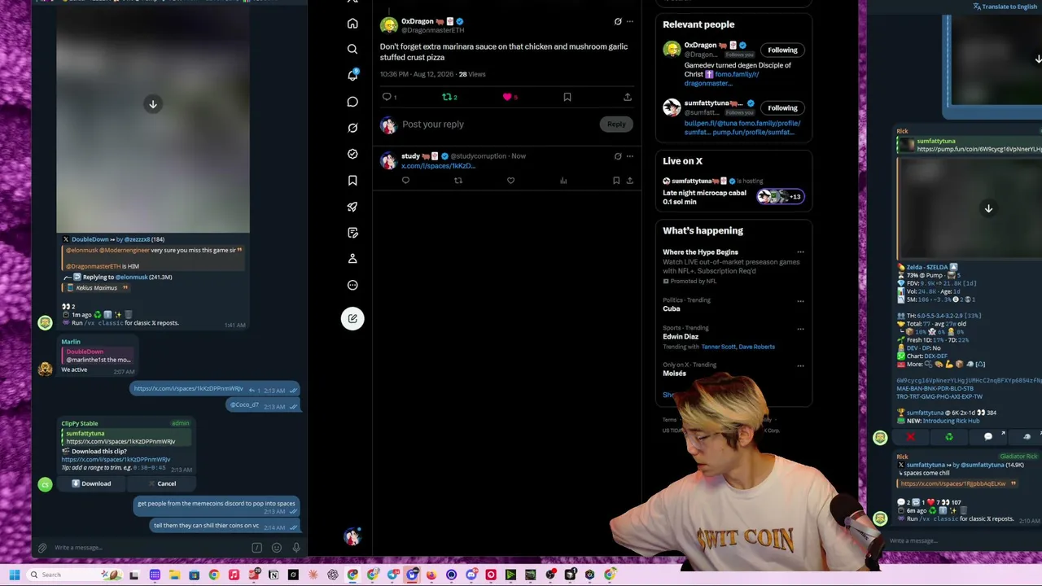
Task: Toggle Following for sumfattytuna in Relevant people
Action: coord(782,107)
